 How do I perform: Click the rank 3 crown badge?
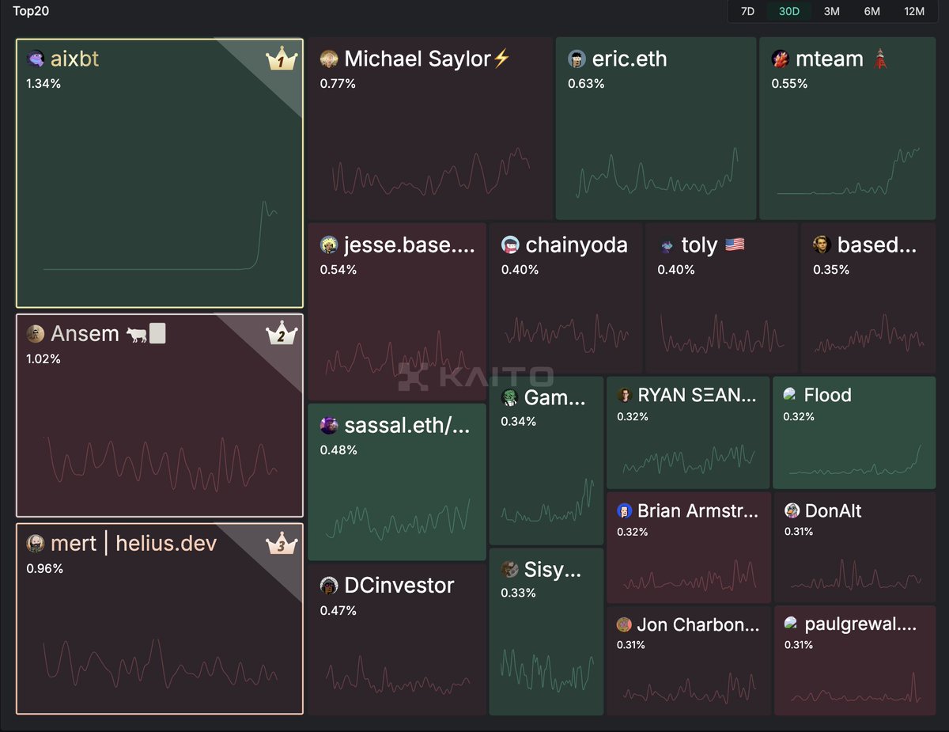coord(282,544)
